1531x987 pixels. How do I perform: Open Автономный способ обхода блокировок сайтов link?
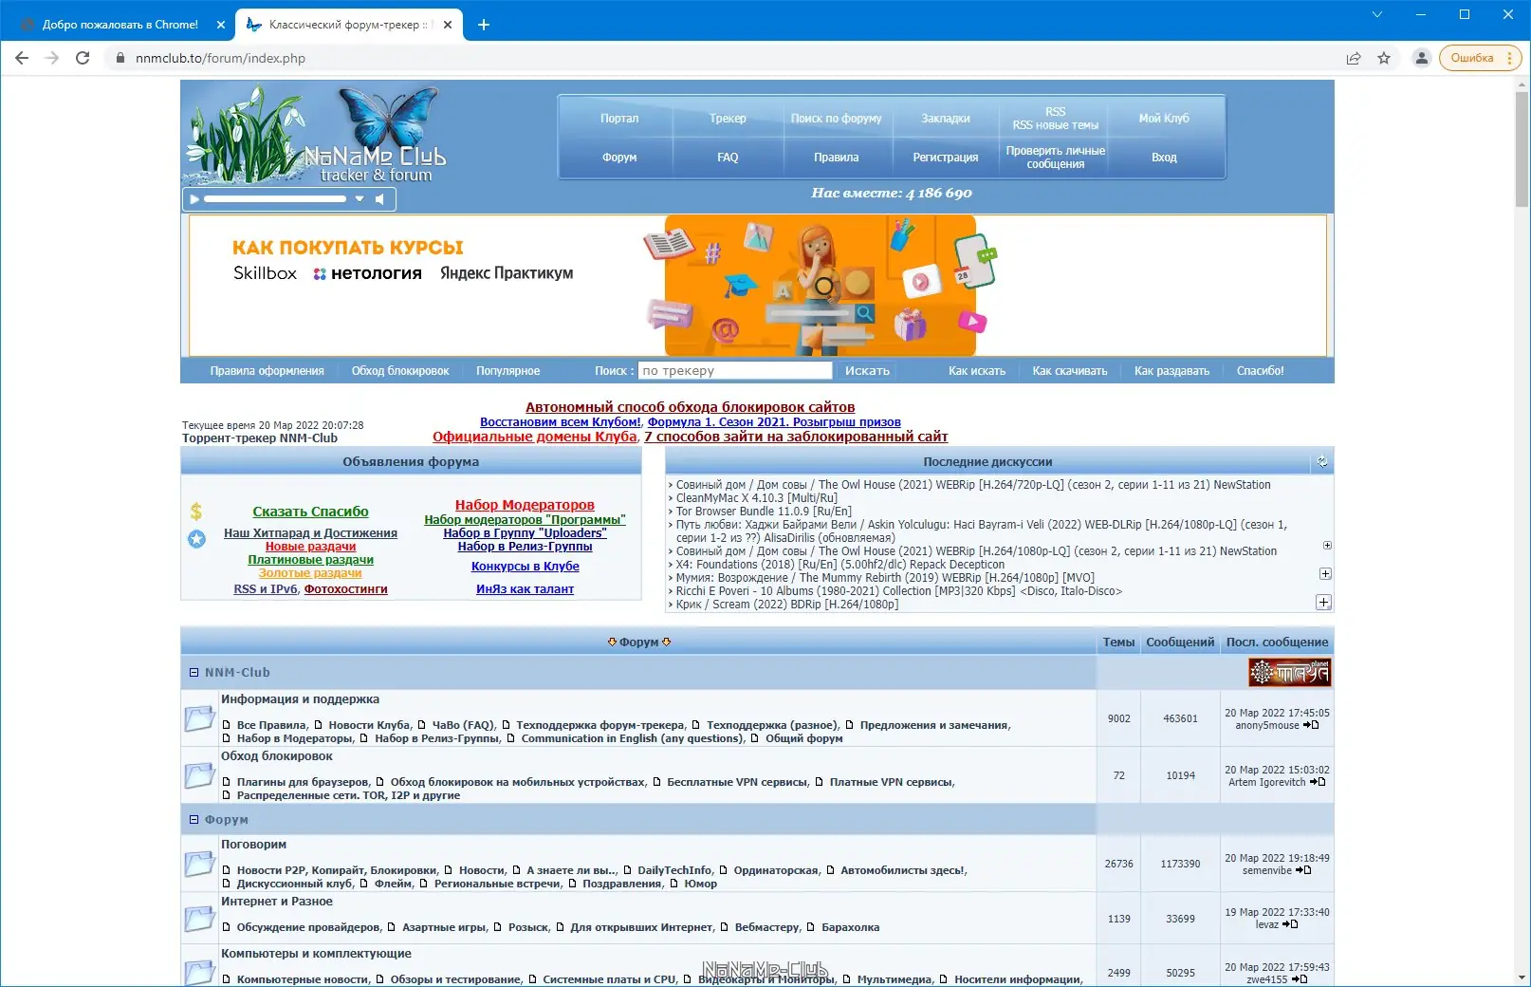691,407
